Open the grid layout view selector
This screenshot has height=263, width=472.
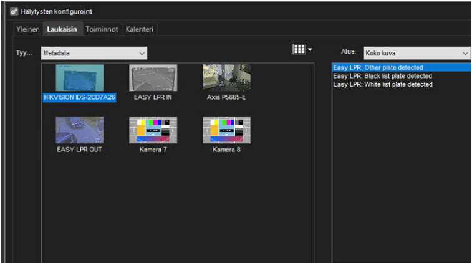tap(302, 49)
